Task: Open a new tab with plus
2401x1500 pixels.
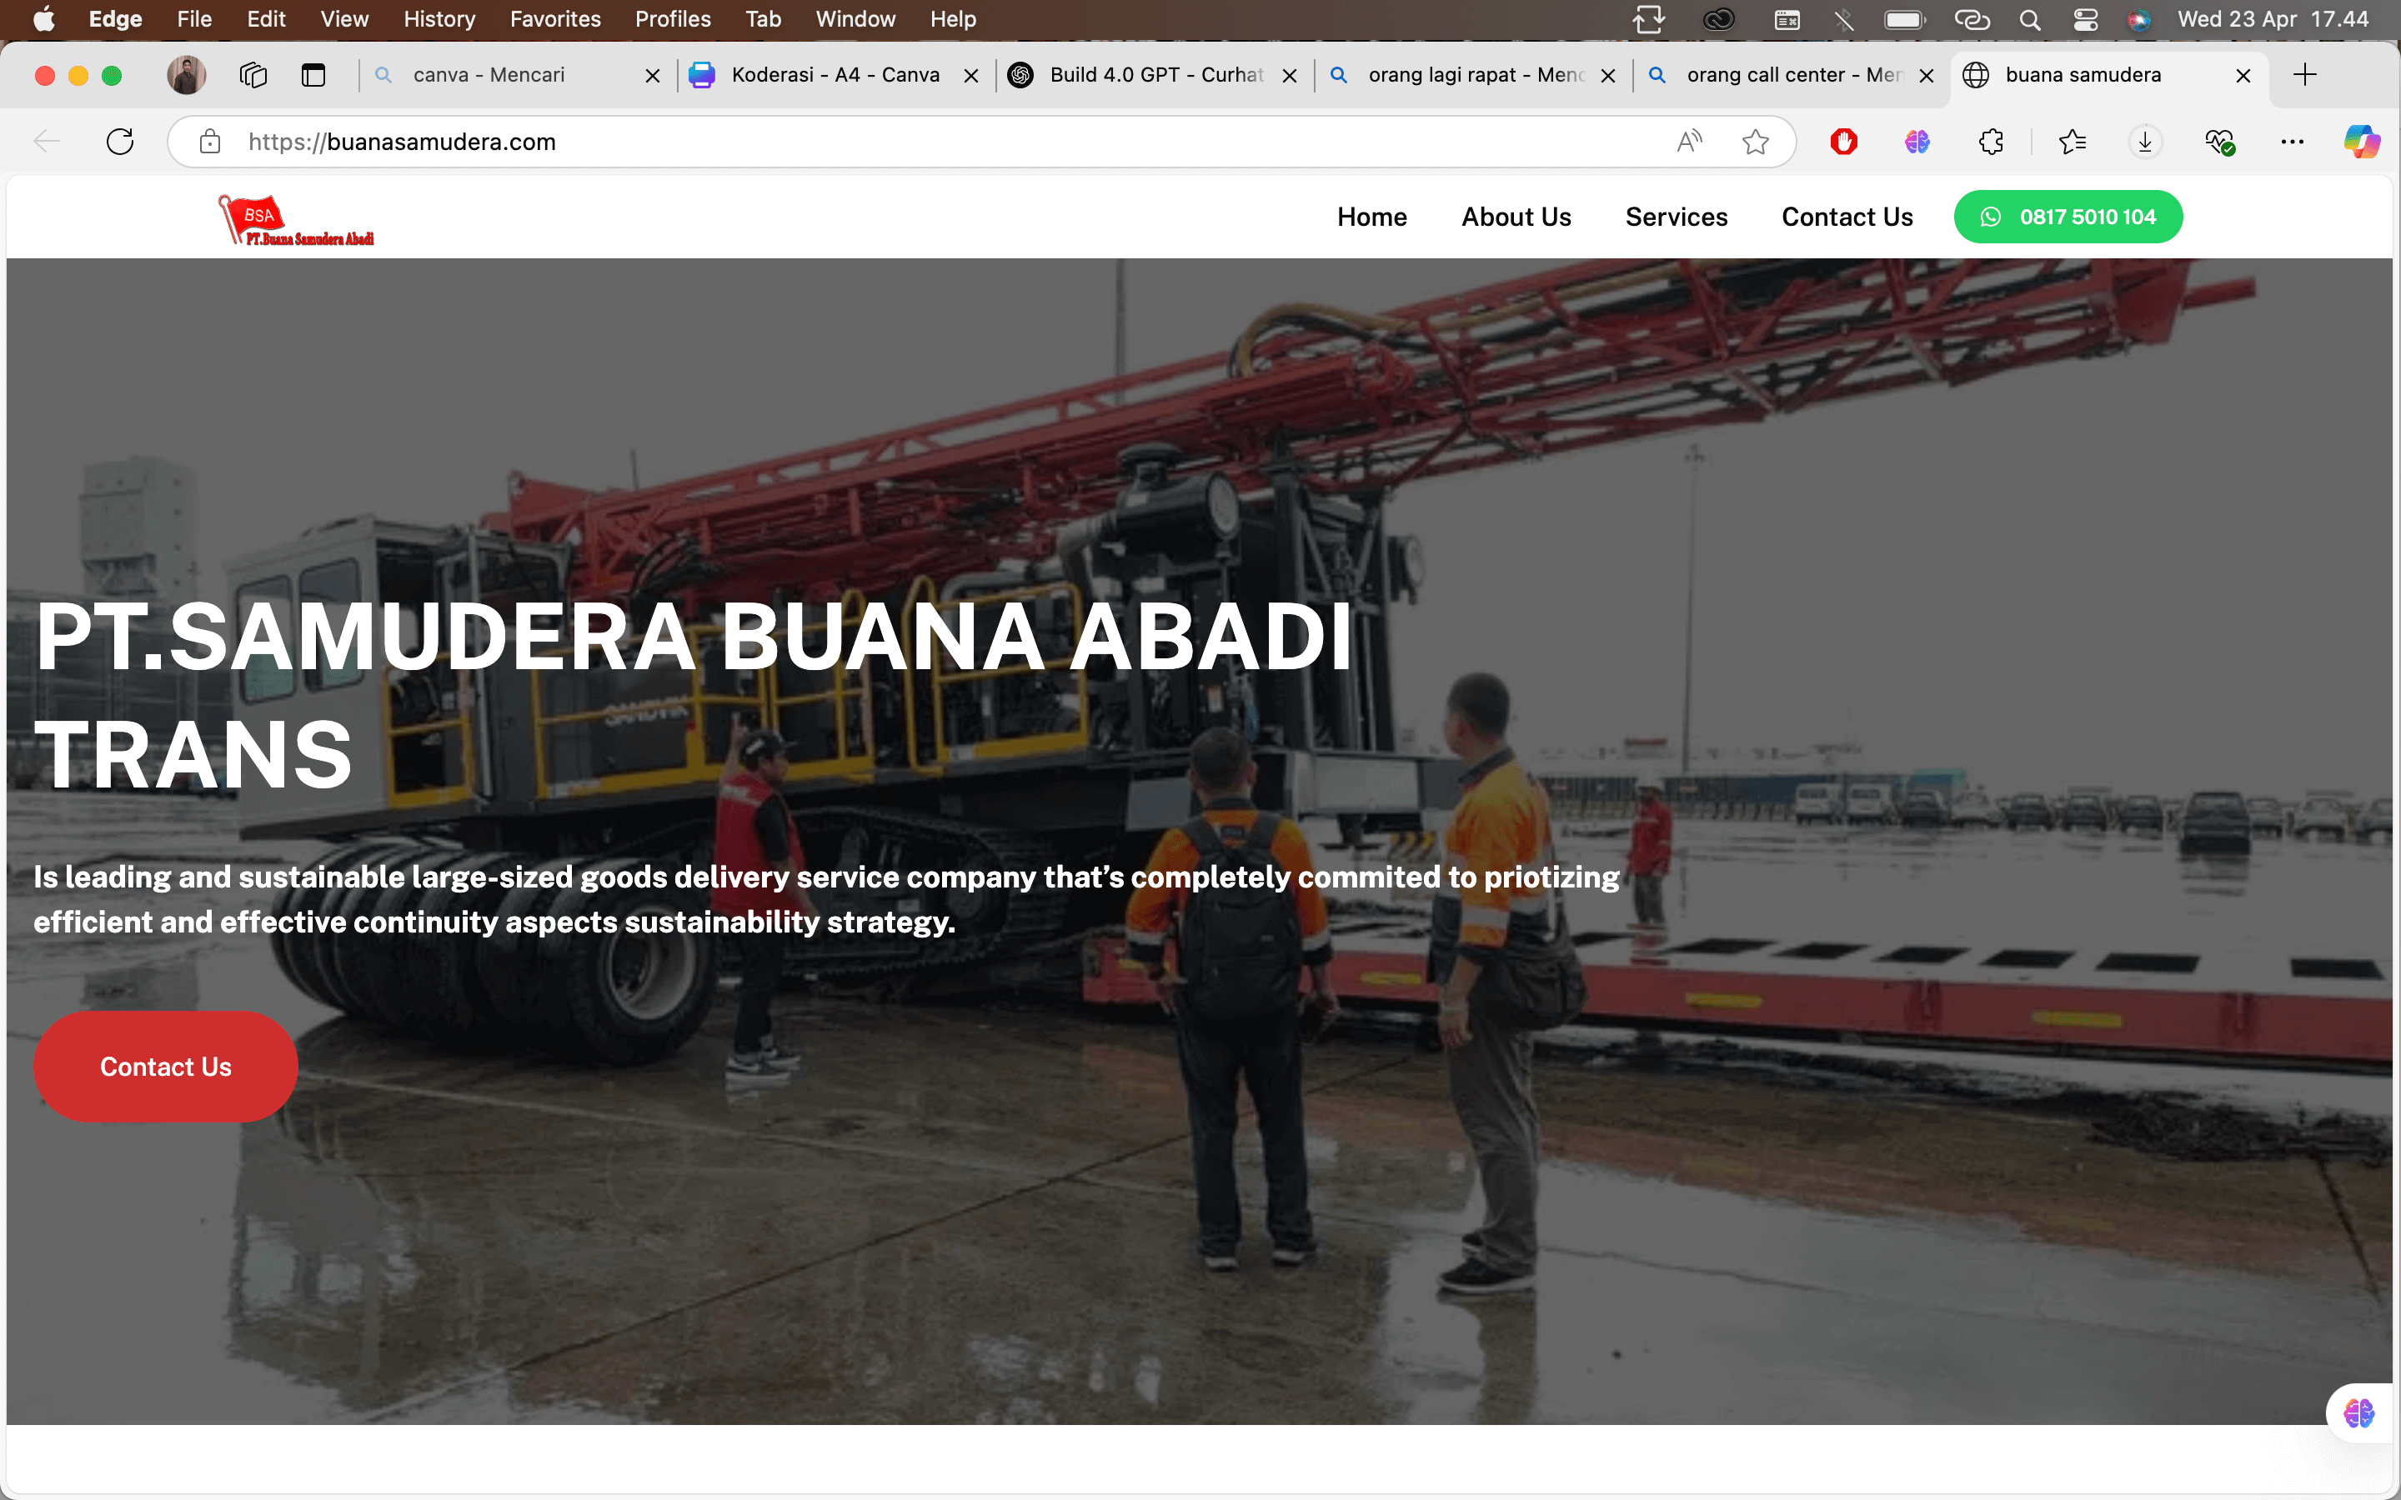Action: pos(2305,74)
